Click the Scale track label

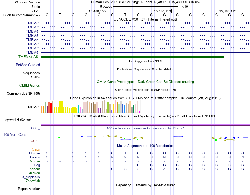tap(36, 7)
